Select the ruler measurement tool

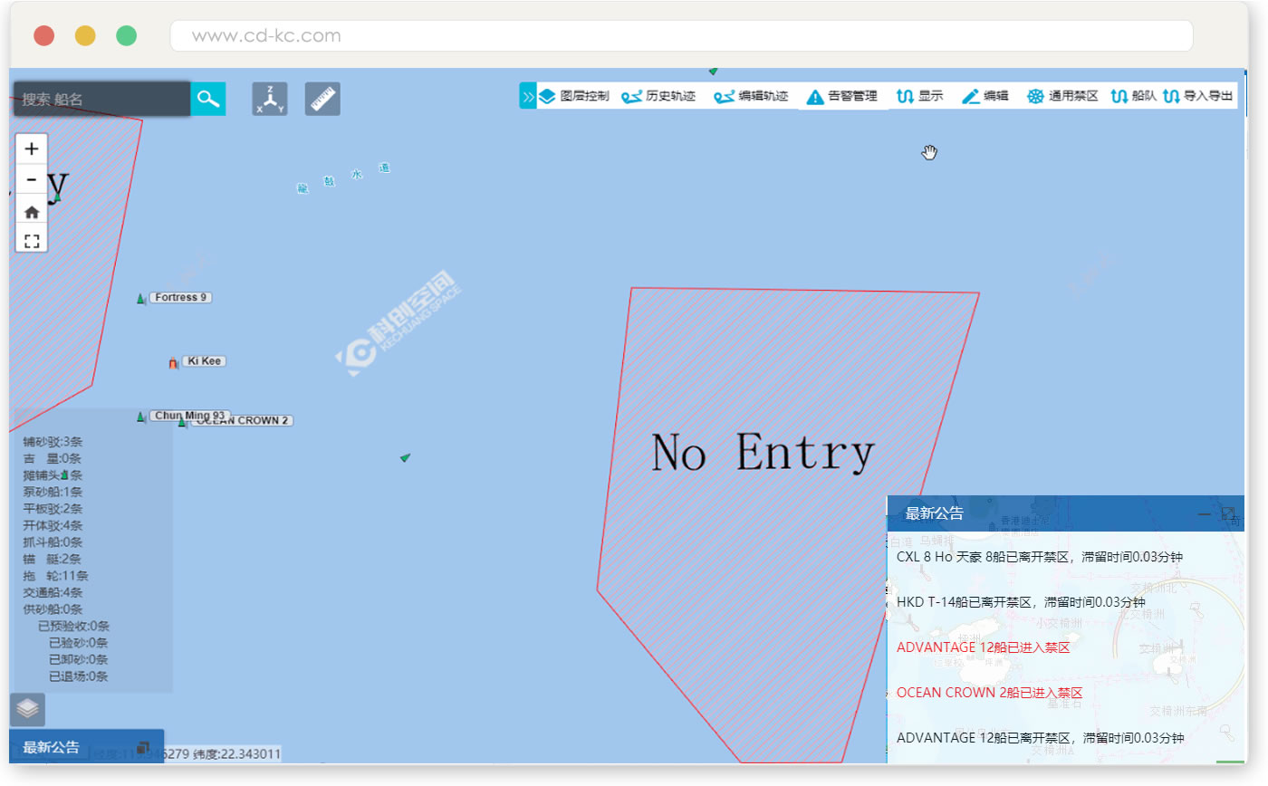pos(322,99)
